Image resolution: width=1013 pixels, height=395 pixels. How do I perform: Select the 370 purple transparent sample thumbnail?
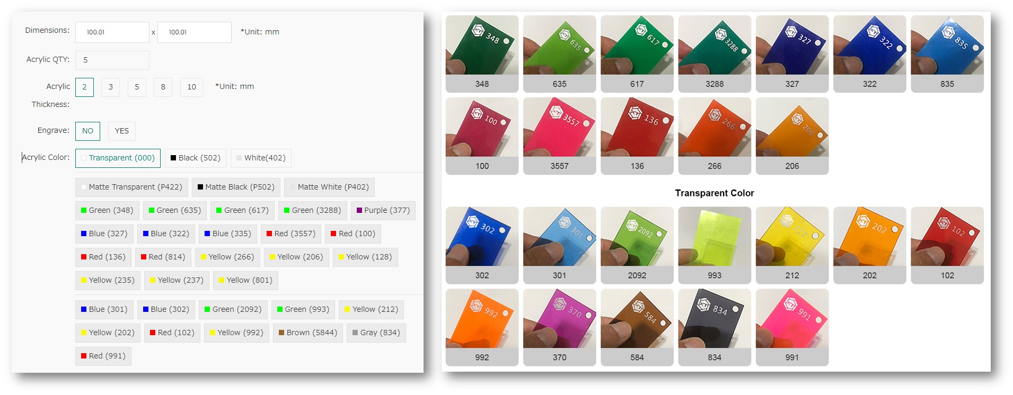pos(559,327)
